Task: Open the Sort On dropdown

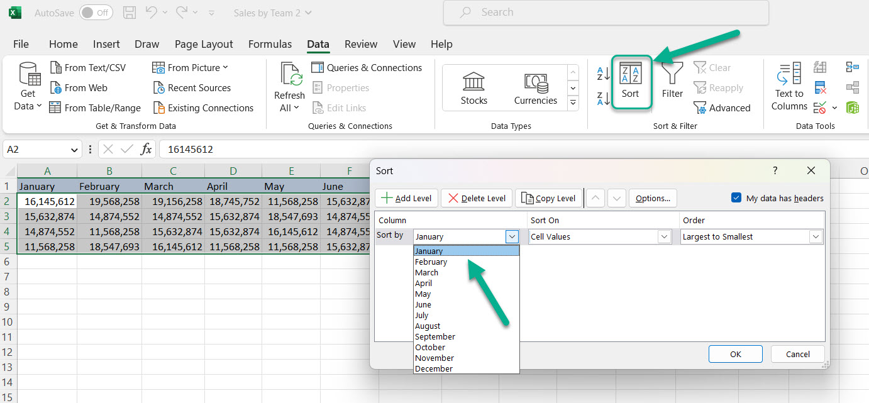Action: [x=663, y=237]
